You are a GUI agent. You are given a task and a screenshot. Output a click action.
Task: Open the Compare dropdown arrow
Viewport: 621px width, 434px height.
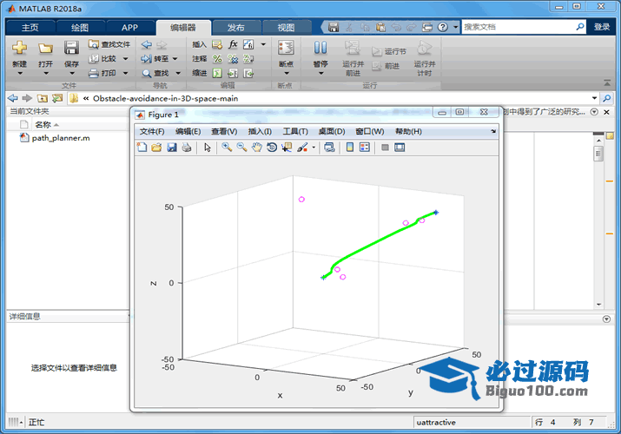(x=126, y=58)
